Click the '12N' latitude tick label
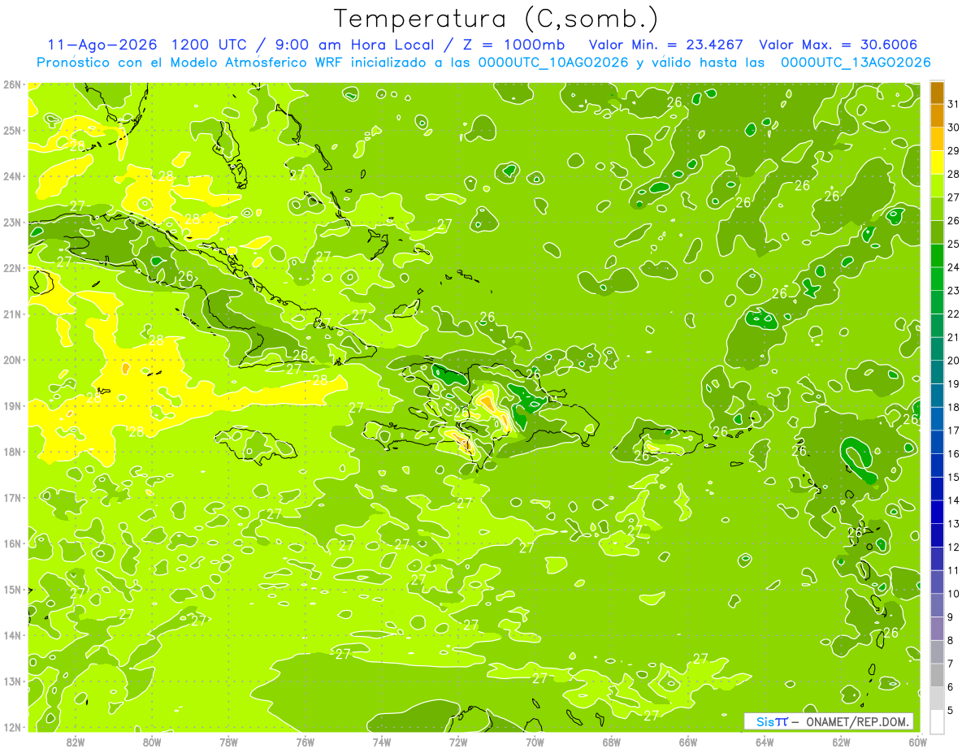Image resolution: width=975 pixels, height=753 pixels. pos(12,727)
